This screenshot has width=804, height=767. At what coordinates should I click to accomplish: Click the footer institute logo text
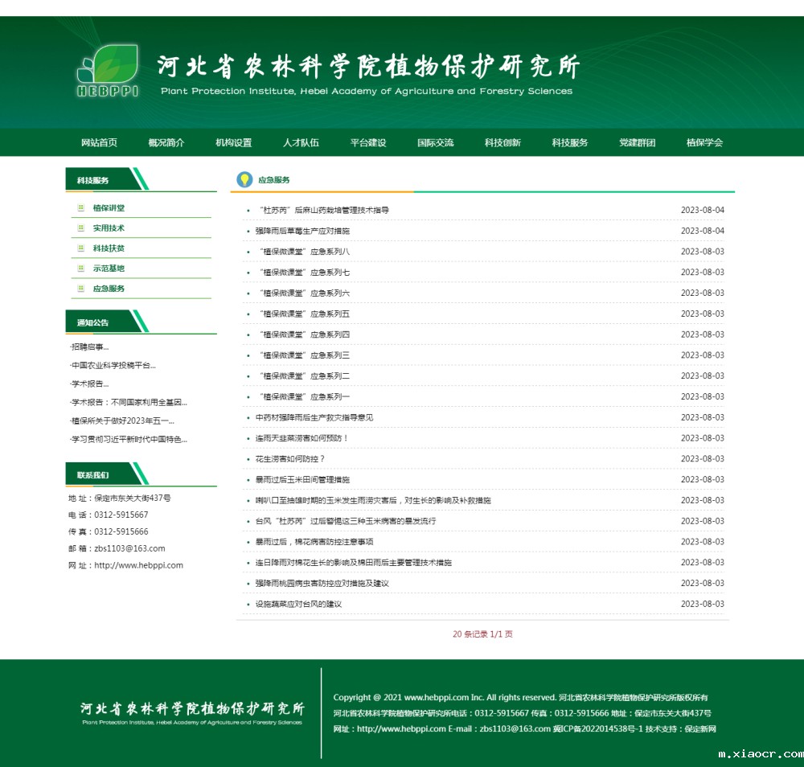click(192, 712)
